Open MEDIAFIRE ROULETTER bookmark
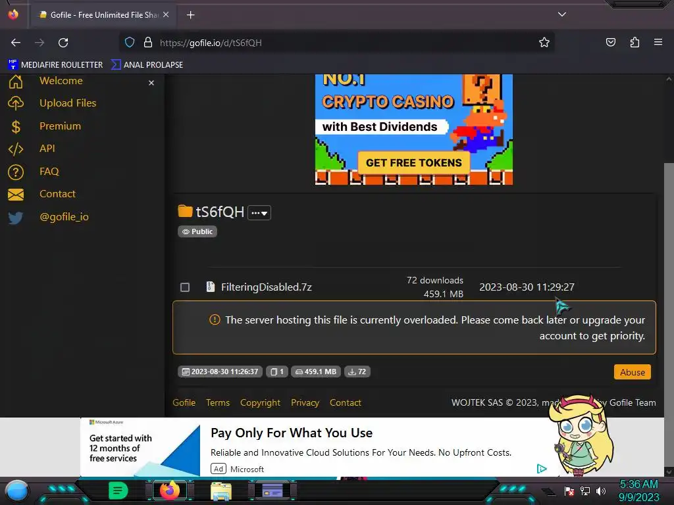674x505 pixels. point(55,65)
